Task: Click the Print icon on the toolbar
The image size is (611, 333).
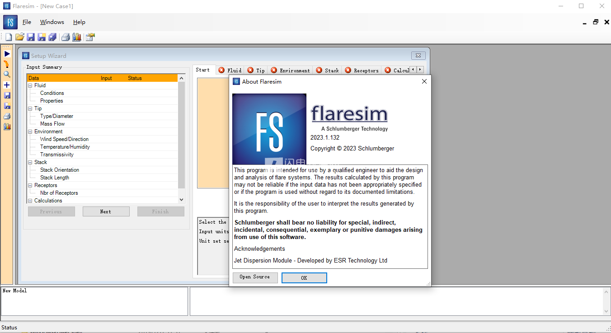Action: [x=66, y=37]
